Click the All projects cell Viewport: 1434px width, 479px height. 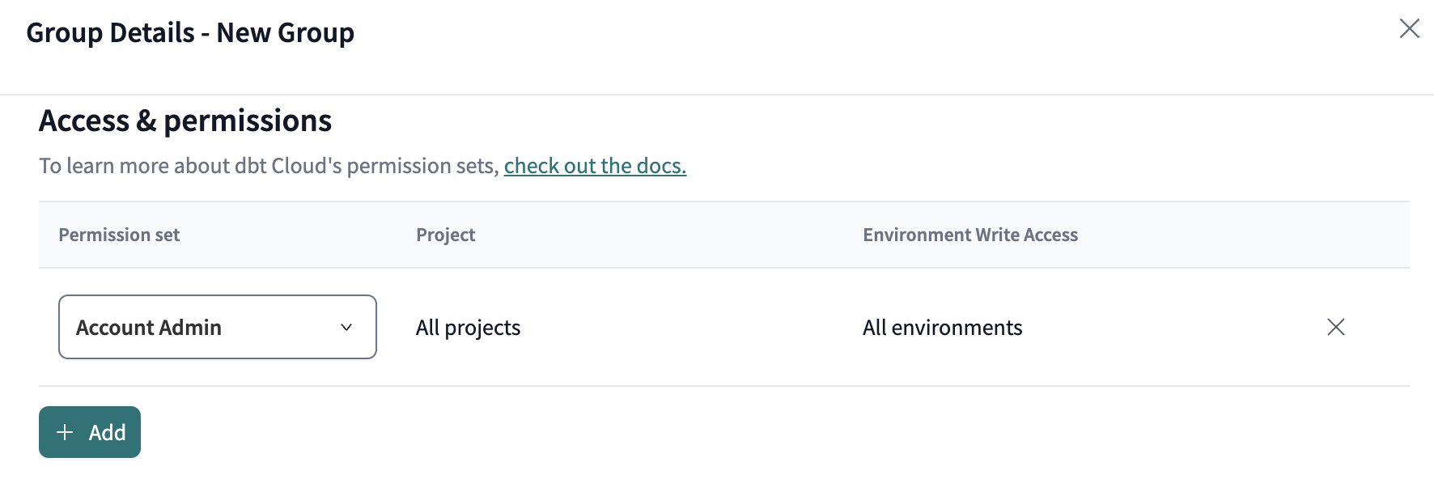[468, 327]
